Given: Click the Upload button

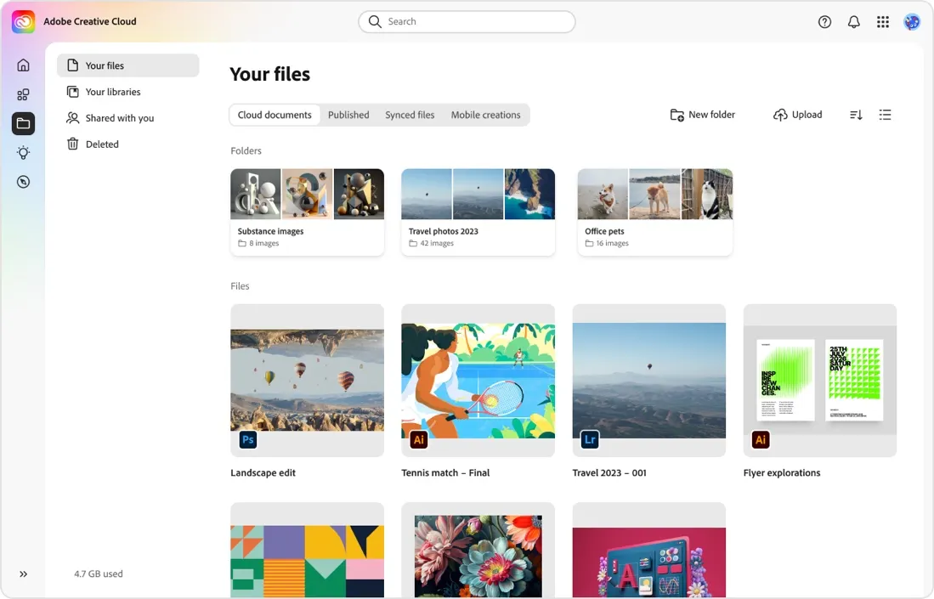Looking at the screenshot, I should click(x=797, y=114).
